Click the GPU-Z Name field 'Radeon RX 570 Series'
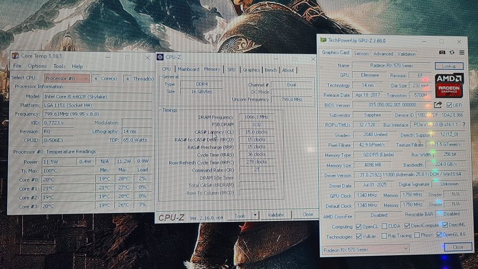The height and width of the screenshot is (269, 478). 392,65
